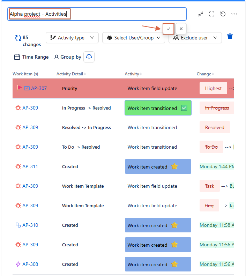This screenshot has height=276, width=246.
Task: Click the task checkbox icon next to AP-307
Action: (27, 88)
